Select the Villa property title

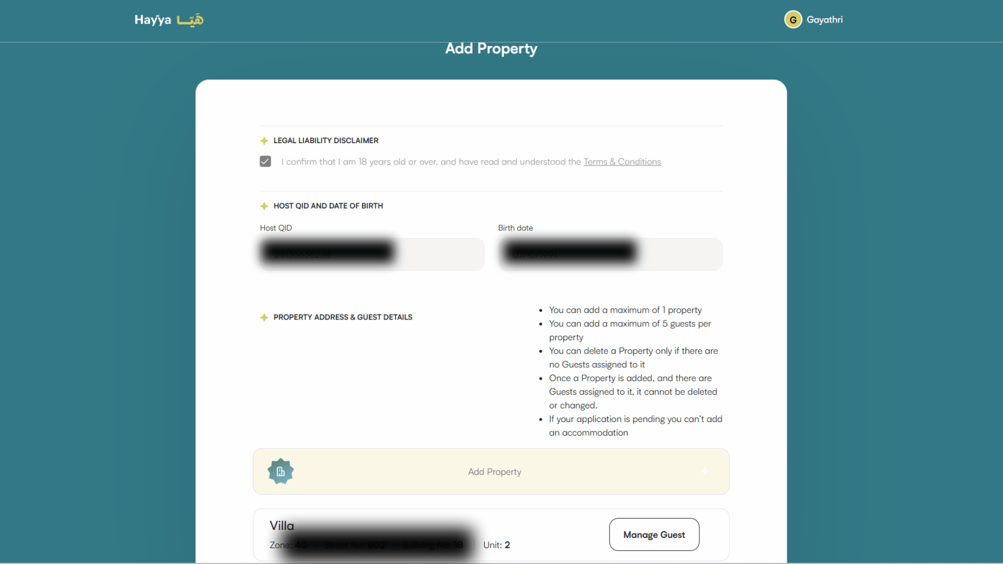(282, 525)
